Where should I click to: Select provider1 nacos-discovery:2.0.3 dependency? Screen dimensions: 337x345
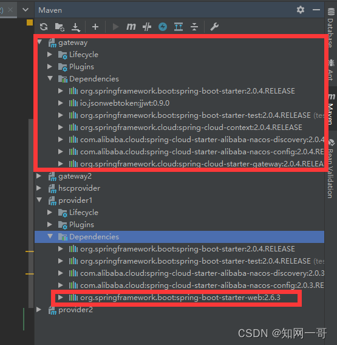pos(202,273)
